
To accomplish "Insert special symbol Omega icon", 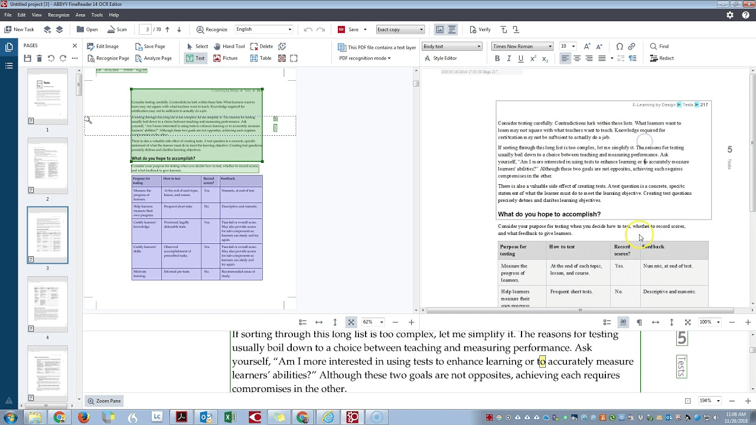I will click(x=620, y=47).
